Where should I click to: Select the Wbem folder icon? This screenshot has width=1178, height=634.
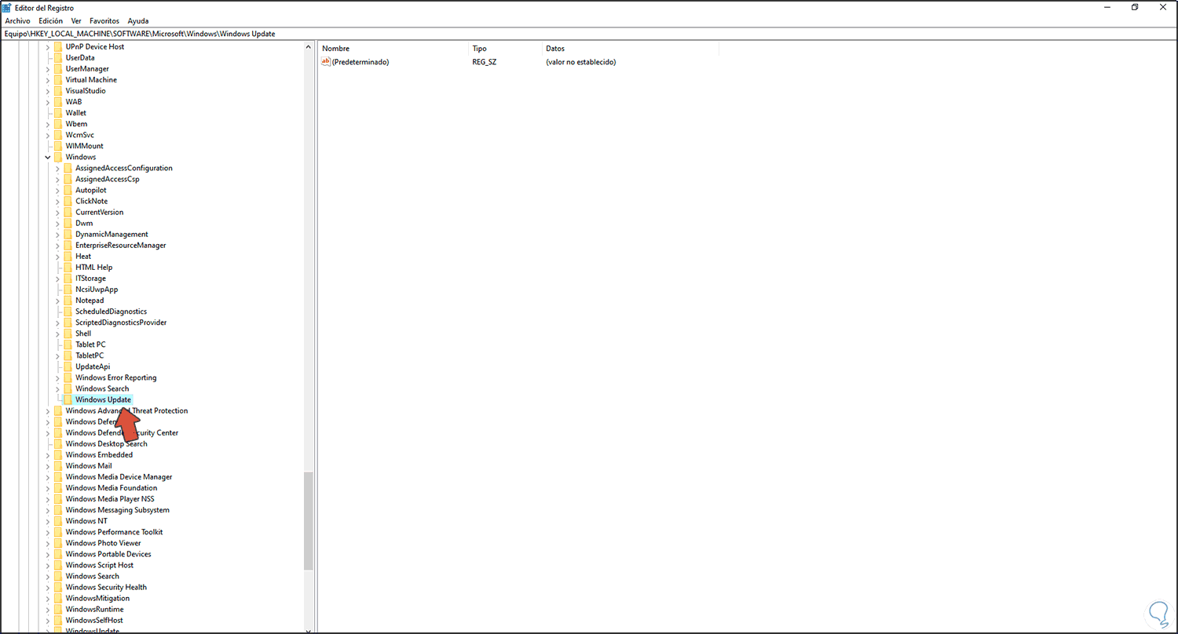pyautogui.click(x=58, y=124)
